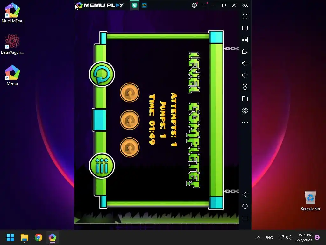This screenshot has width=326, height=245.
Task: Click the ENG language indicator
Action: pyautogui.click(x=269, y=237)
